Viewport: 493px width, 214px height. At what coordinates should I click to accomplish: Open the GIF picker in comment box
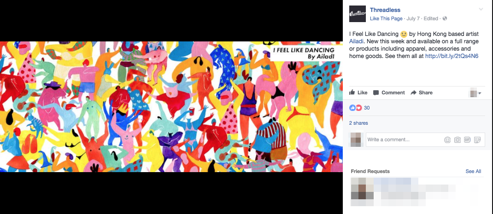(x=467, y=139)
